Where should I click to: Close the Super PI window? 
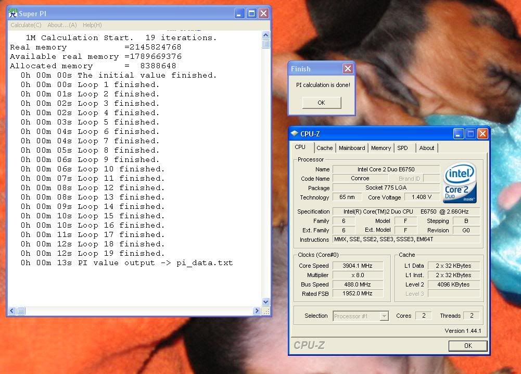[x=264, y=14]
